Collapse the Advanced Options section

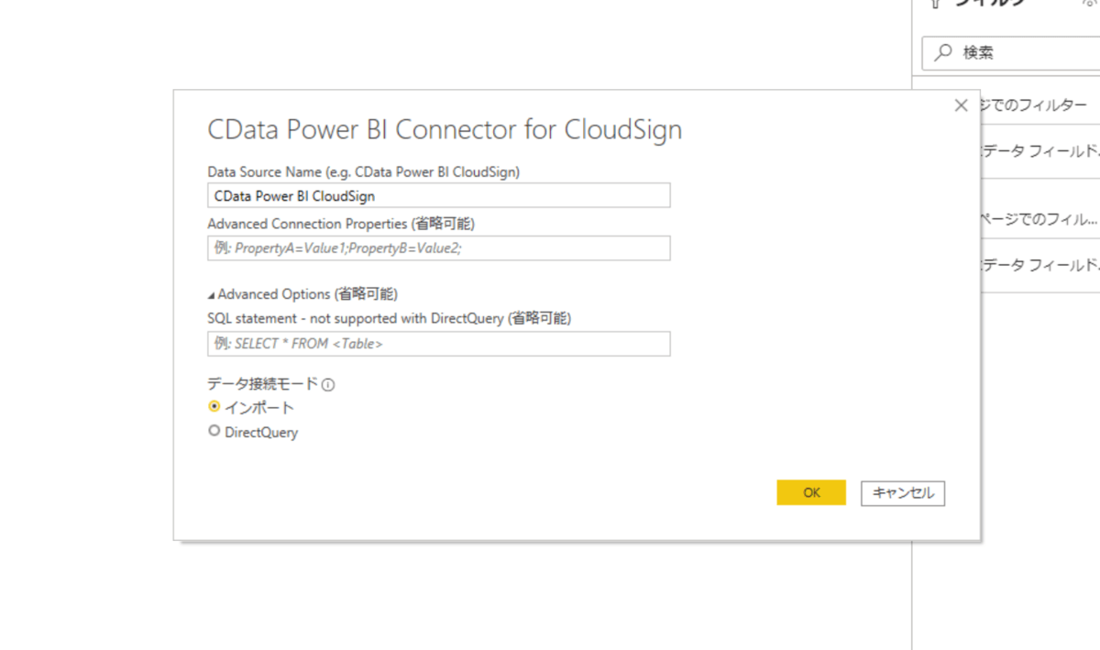(x=212, y=295)
